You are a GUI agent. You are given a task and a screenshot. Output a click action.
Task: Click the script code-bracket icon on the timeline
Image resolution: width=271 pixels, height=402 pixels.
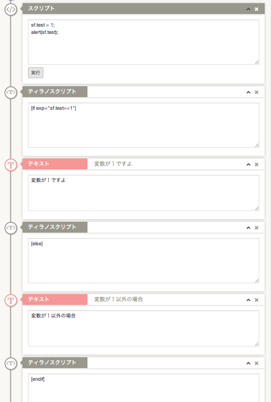11,9
